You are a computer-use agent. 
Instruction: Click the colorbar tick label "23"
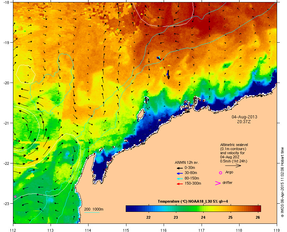coord(176,217)
